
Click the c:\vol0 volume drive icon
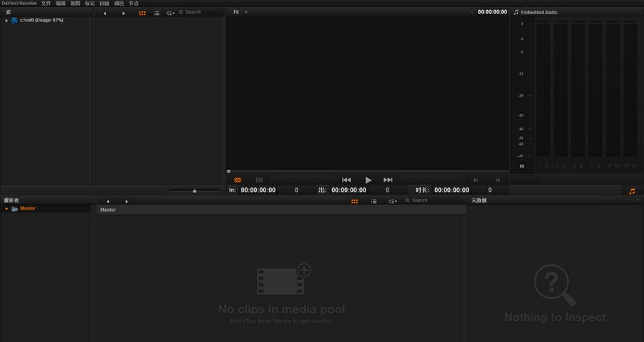click(x=14, y=21)
